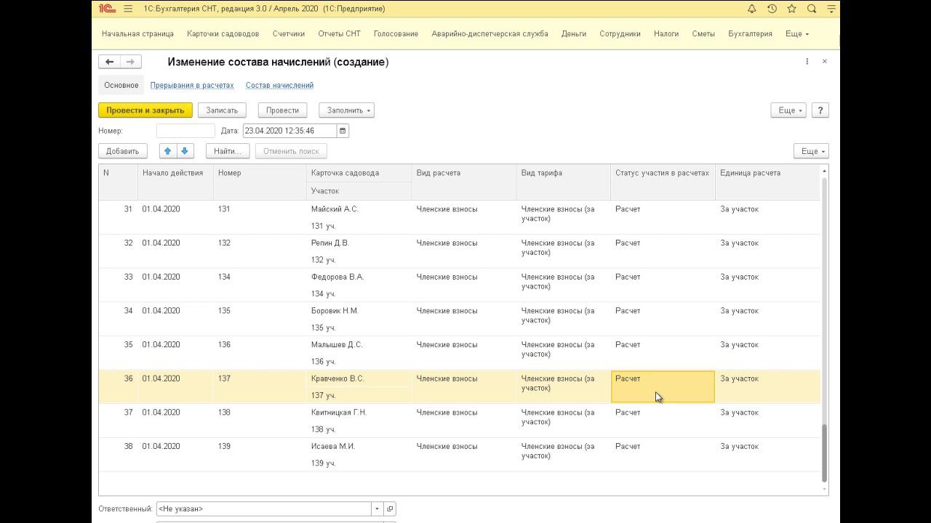Open the main hamburger menu
931x523 pixels.
(x=128, y=9)
